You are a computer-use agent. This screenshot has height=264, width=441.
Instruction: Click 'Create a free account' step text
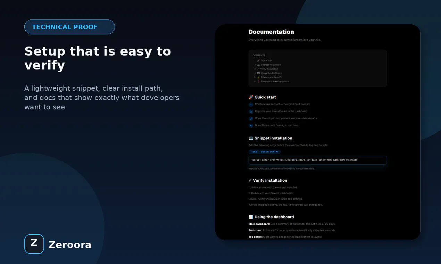[x=282, y=104]
